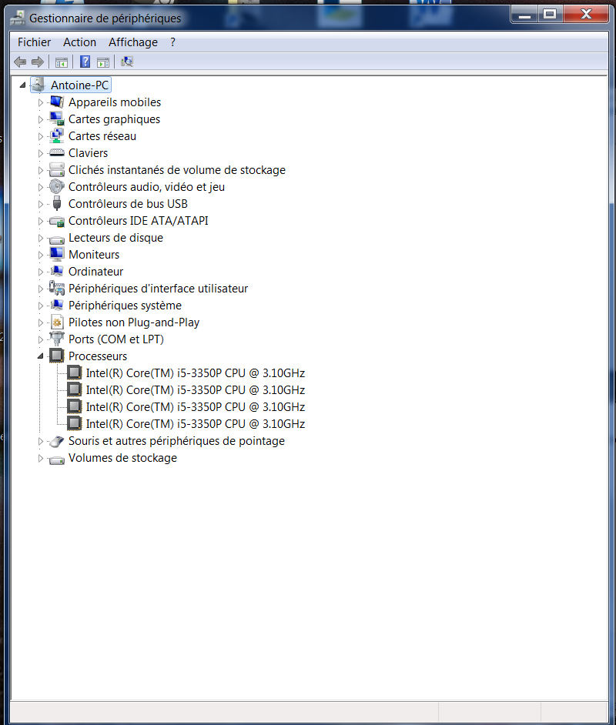Image resolution: width=616 pixels, height=725 pixels.
Task: Open the ? help menu
Action: click(x=172, y=42)
